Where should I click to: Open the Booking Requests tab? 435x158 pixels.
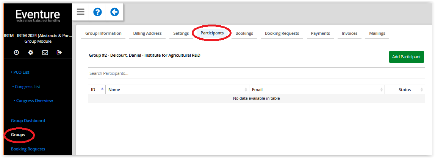[x=282, y=33]
